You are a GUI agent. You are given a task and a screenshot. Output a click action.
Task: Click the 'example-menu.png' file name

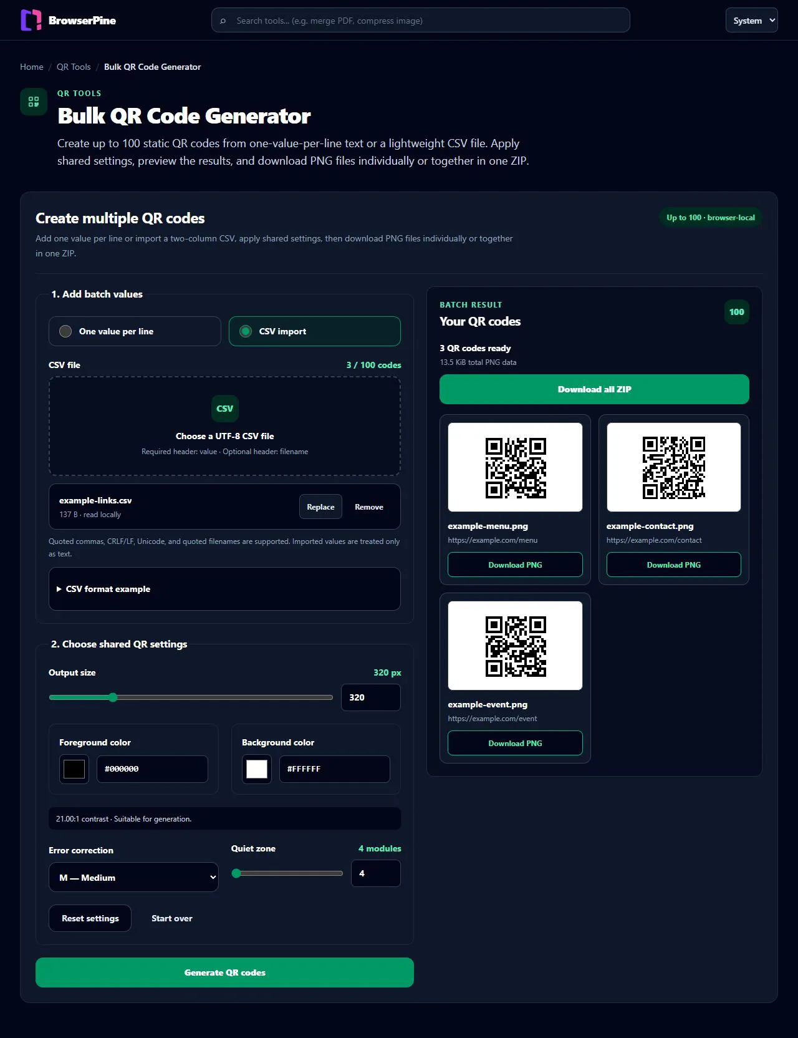click(x=488, y=526)
